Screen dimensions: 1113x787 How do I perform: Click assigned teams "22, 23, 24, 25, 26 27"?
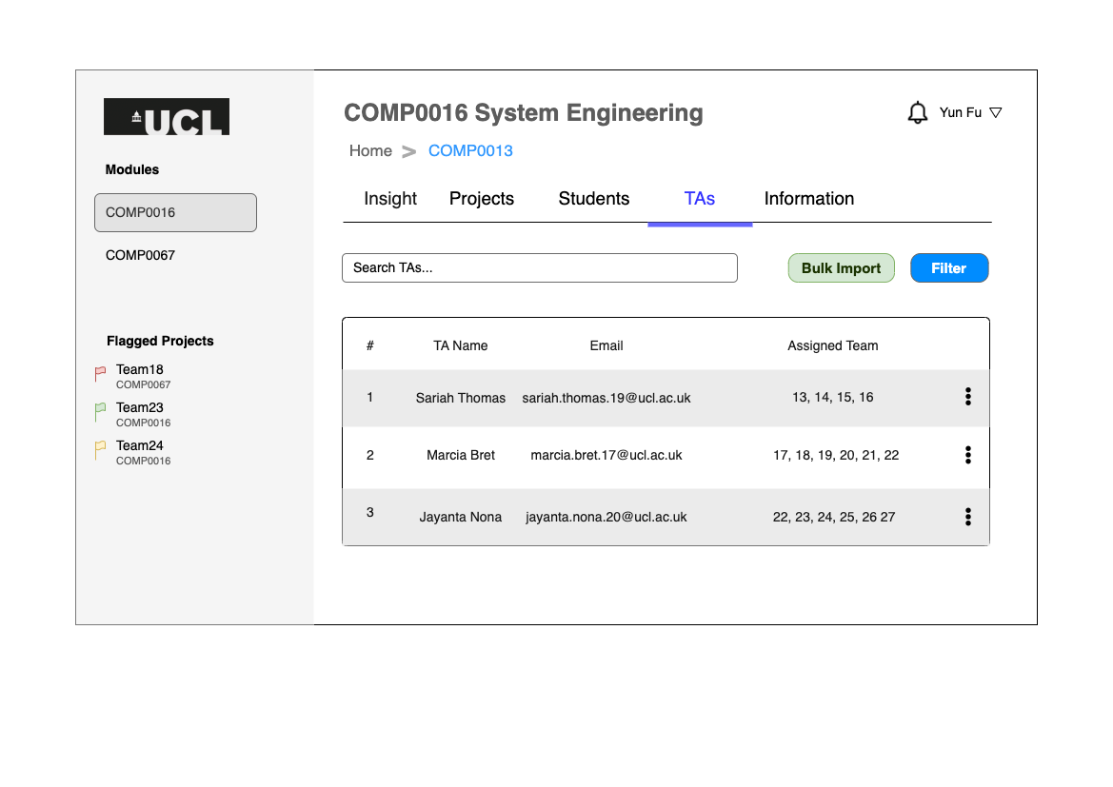tap(834, 518)
